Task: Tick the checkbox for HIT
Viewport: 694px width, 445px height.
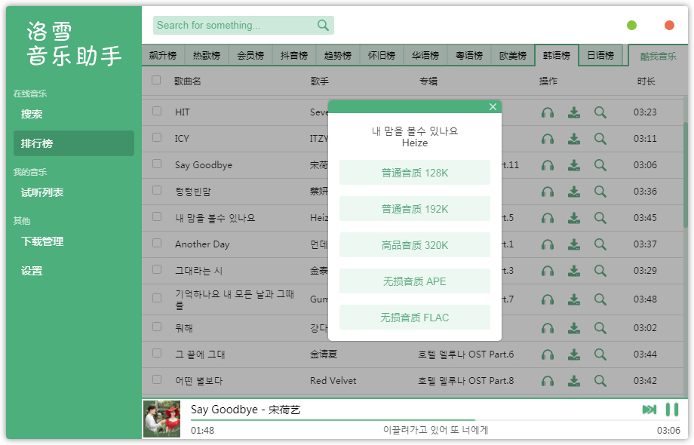Action: (x=157, y=112)
